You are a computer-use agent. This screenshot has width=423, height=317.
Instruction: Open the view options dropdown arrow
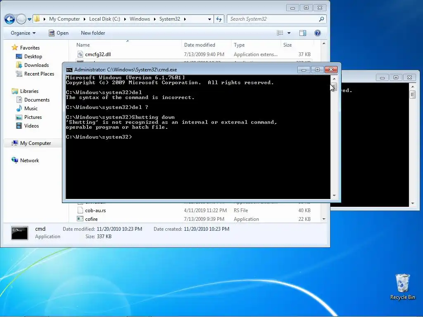coord(289,33)
